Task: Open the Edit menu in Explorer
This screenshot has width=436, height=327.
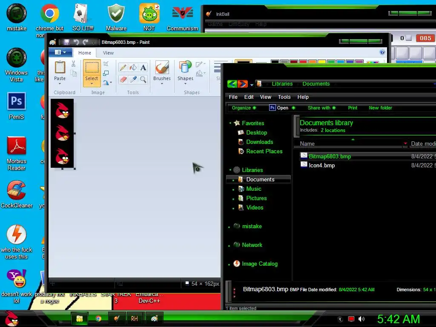Action: point(249,97)
